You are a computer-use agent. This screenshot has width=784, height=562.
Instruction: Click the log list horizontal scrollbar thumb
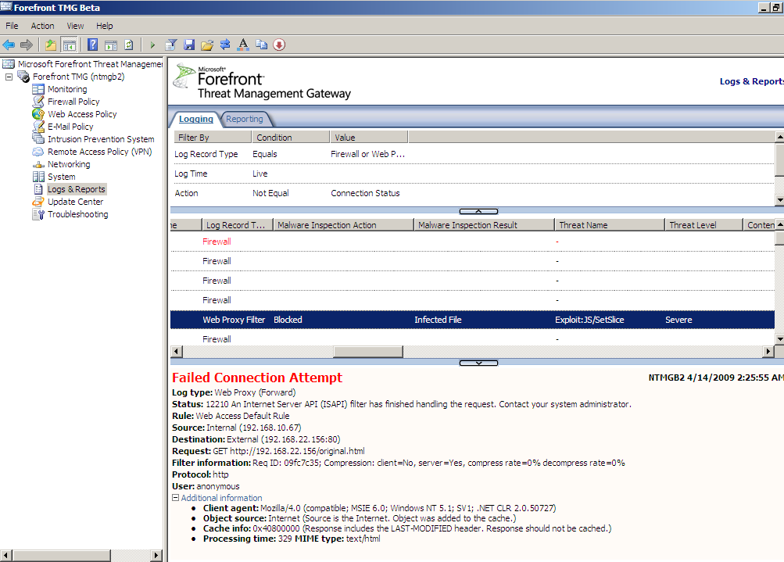pyautogui.click(x=367, y=352)
